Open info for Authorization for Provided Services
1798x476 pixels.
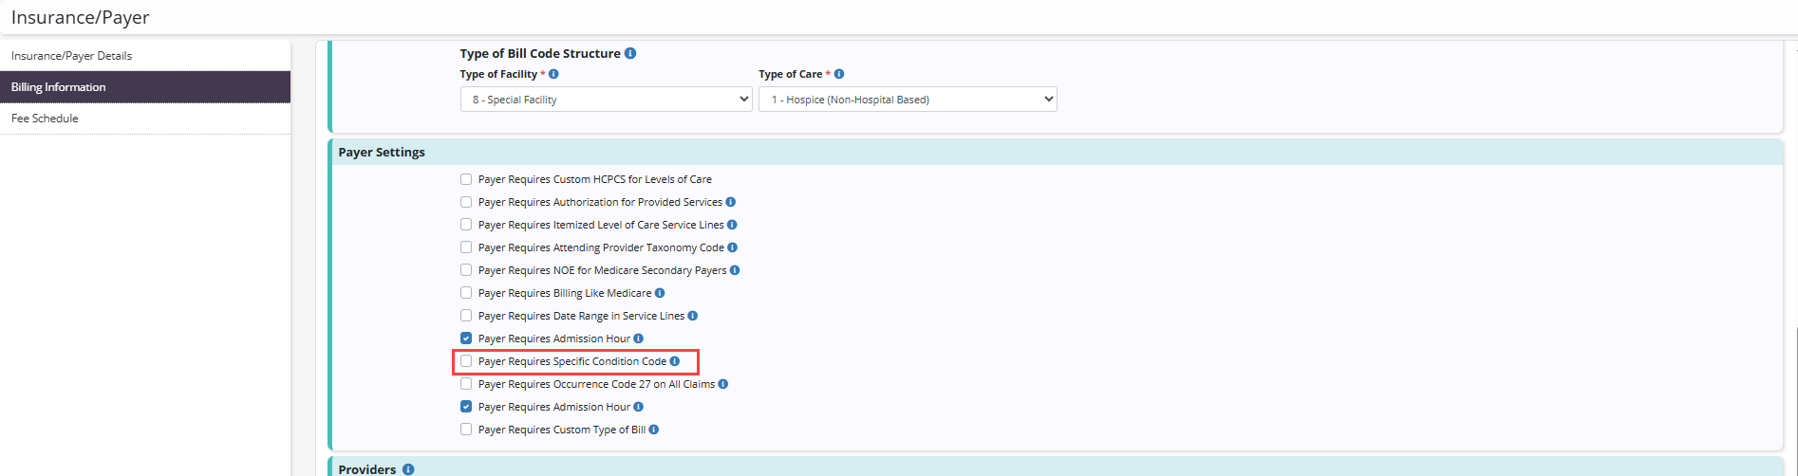(x=731, y=202)
